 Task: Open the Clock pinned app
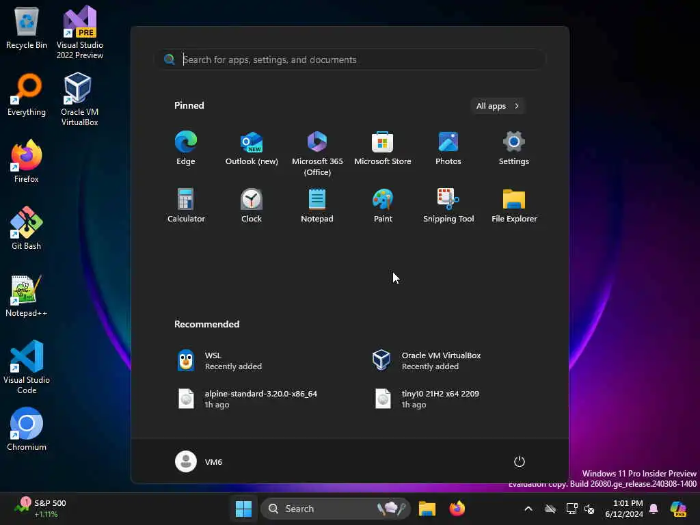click(x=252, y=206)
